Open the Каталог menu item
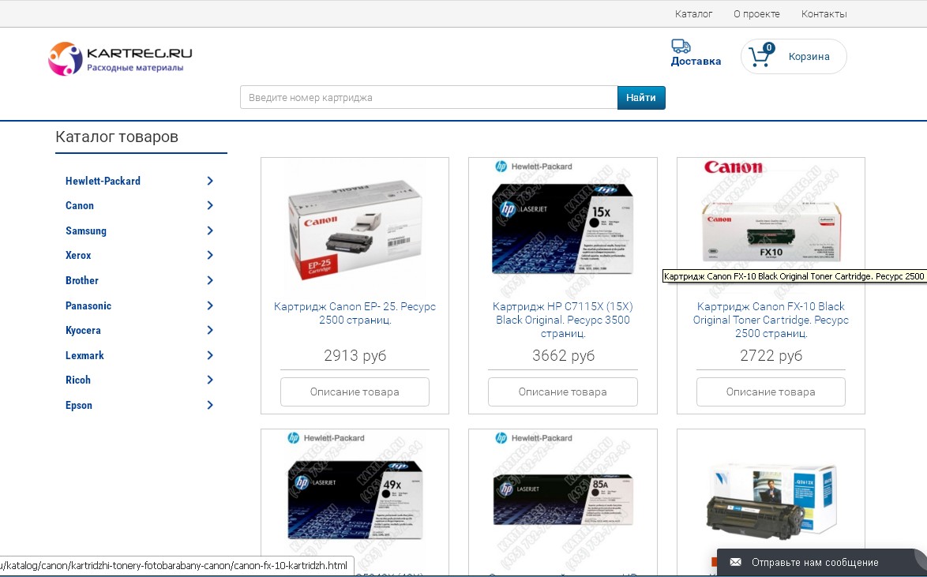 click(693, 13)
